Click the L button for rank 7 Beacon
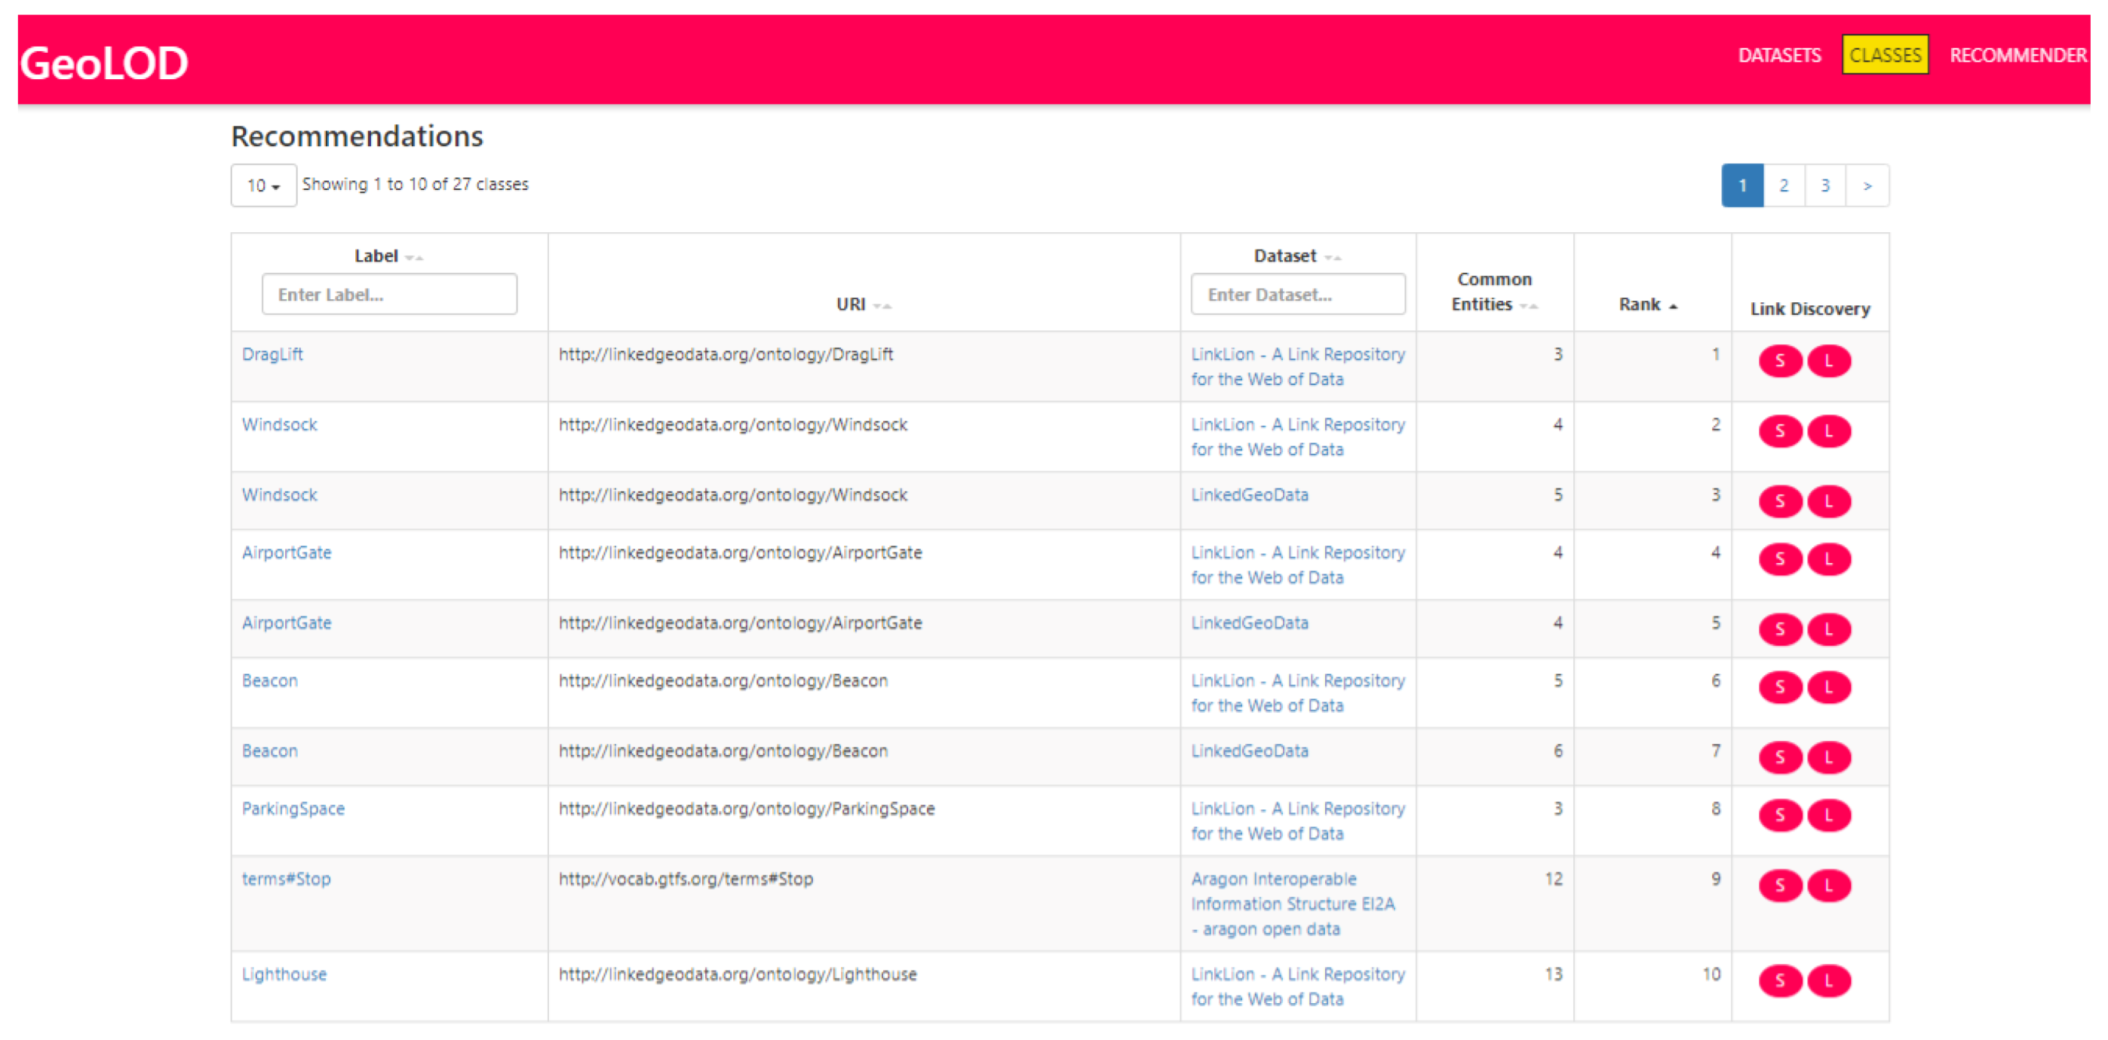2108x1040 pixels. click(x=1829, y=757)
